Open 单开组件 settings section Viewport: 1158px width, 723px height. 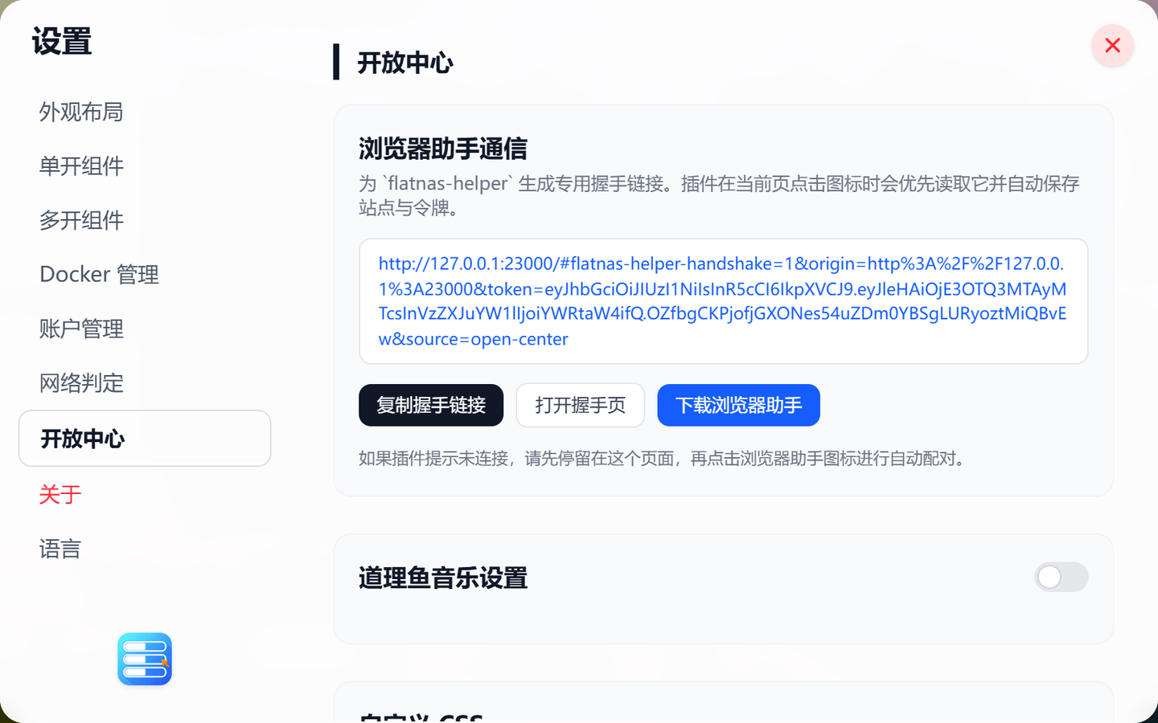point(81,166)
